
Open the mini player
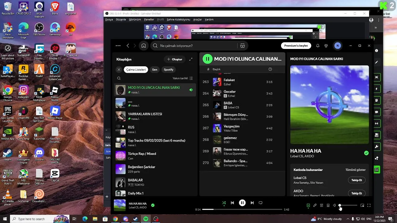362,205
